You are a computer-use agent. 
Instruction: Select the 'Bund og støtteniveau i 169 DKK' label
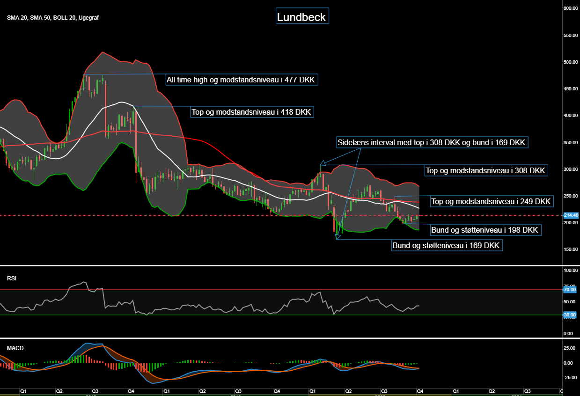click(x=447, y=245)
